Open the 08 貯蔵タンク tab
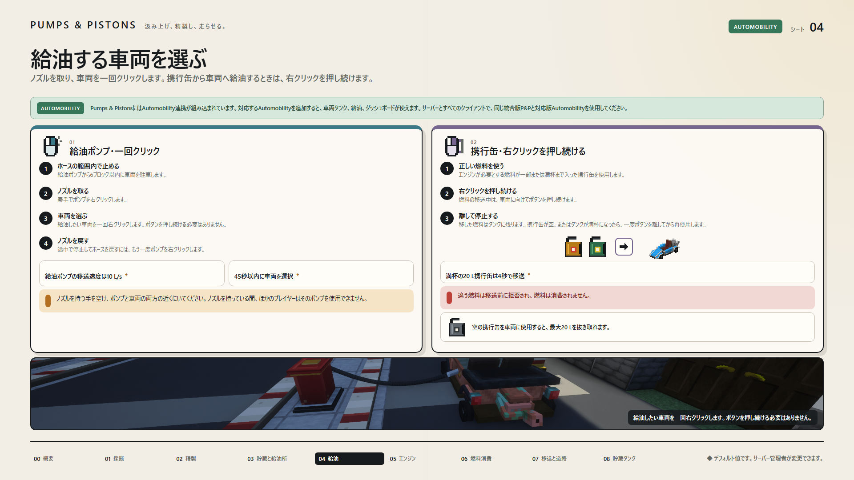Image resolution: width=854 pixels, height=480 pixels. (x=620, y=459)
